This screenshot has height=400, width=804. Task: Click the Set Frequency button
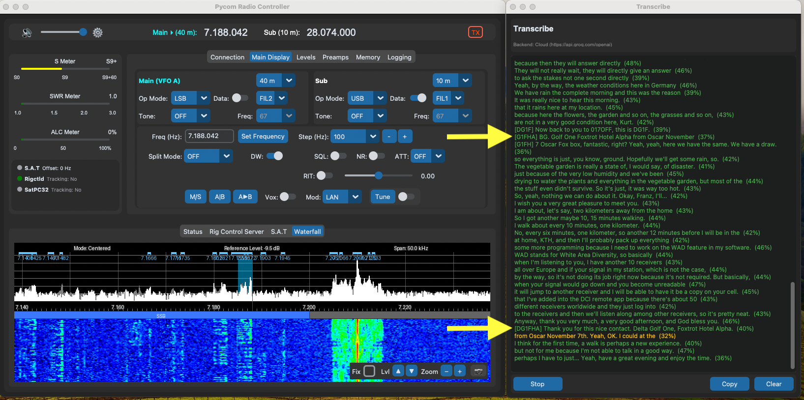(263, 136)
